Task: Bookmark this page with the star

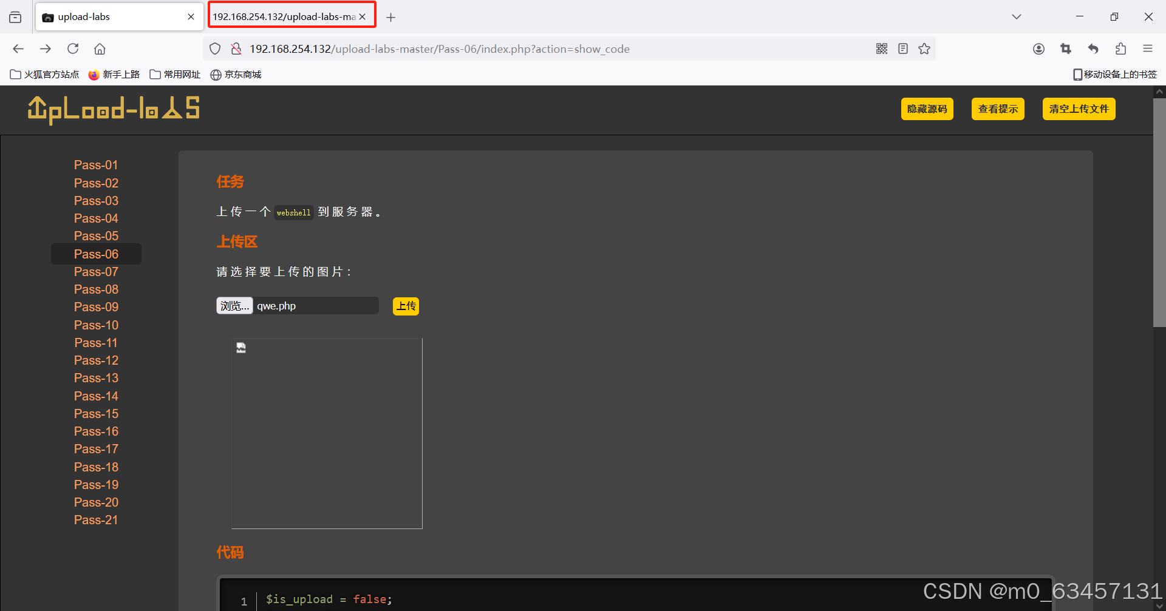Action: [x=924, y=49]
